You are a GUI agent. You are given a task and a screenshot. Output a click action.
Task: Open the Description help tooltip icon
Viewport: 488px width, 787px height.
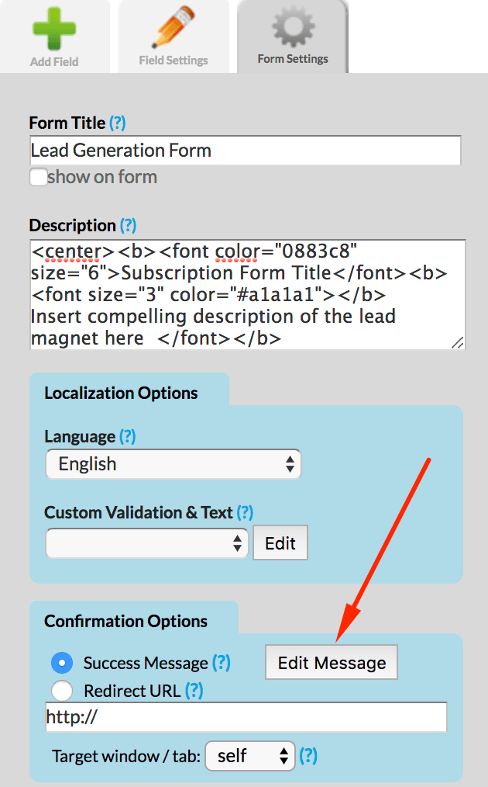coord(129,226)
